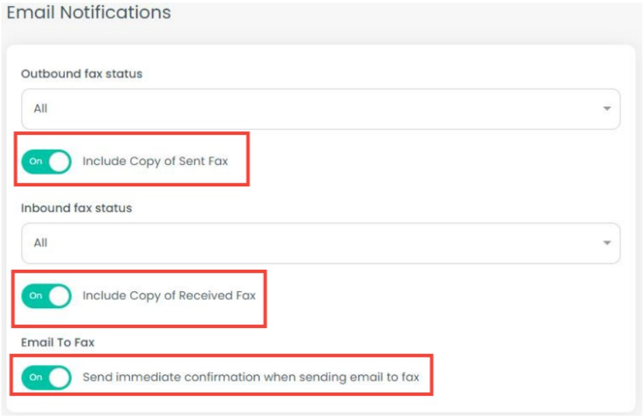643x417 pixels.
Task: Click the white knob of the Sent Fax switch
Action: [x=60, y=162]
